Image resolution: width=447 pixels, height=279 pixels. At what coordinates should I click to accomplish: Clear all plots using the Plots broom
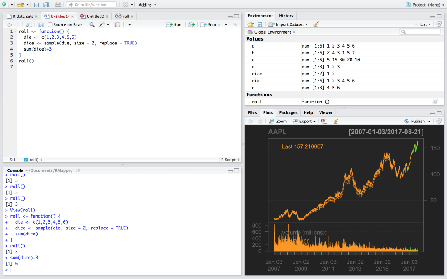pyautogui.click(x=336, y=121)
